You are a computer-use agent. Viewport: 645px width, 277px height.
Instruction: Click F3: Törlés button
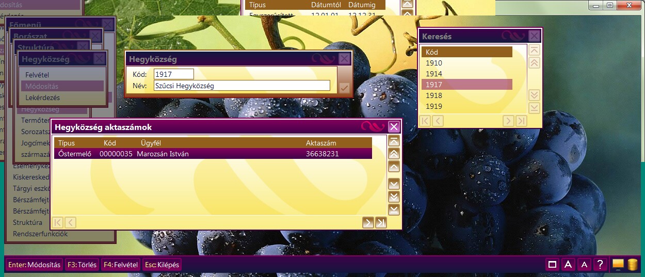(82, 265)
